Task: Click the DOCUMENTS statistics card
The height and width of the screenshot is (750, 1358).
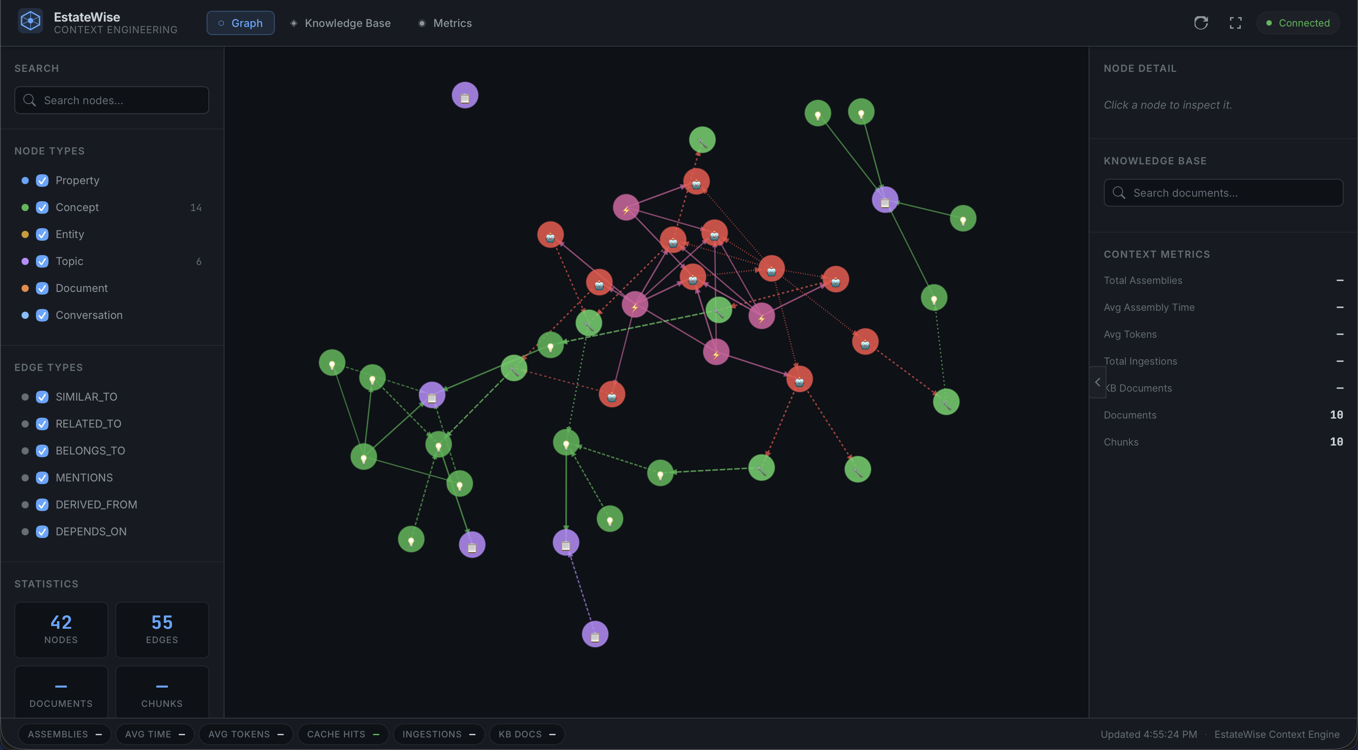Action: pos(61,692)
